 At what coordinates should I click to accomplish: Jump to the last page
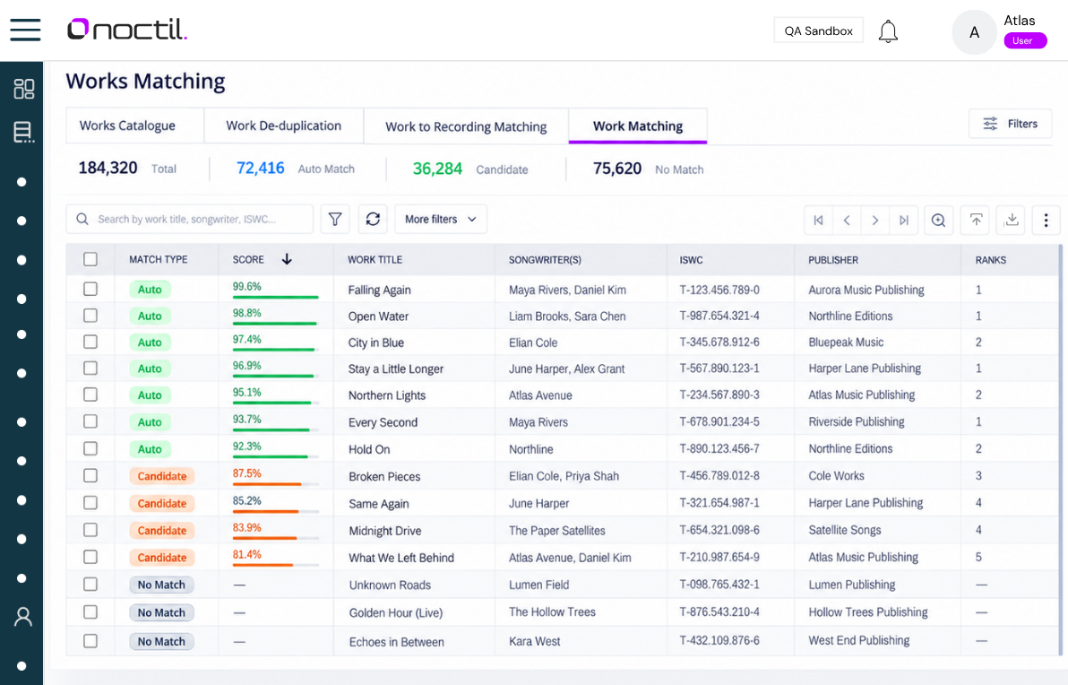[904, 221]
